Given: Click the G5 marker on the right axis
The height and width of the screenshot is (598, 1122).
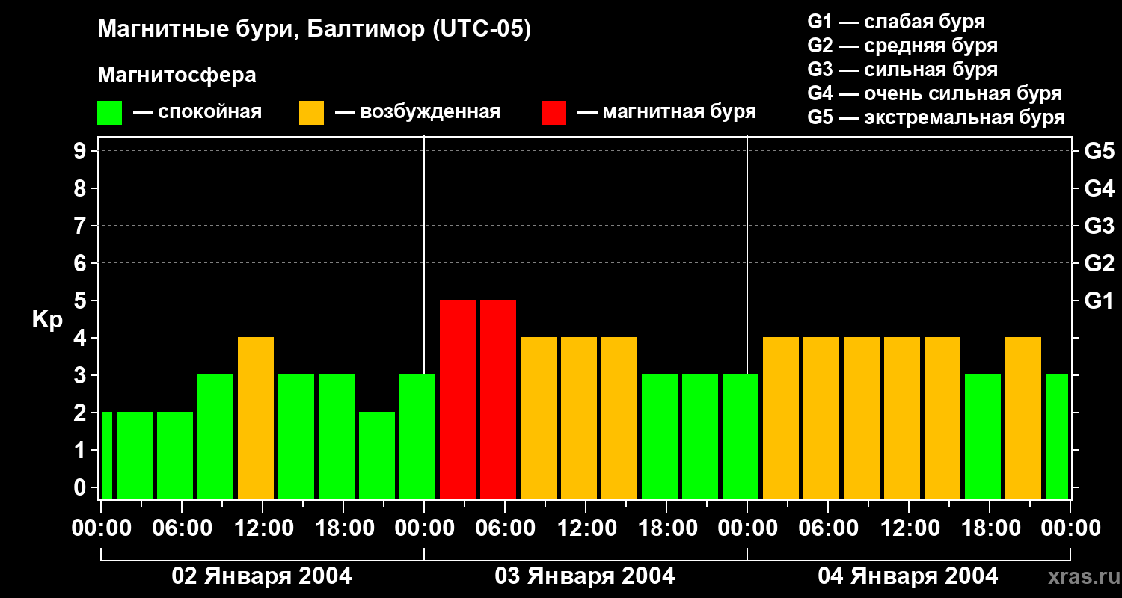Looking at the screenshot, I should click(x=1099, y=152).
